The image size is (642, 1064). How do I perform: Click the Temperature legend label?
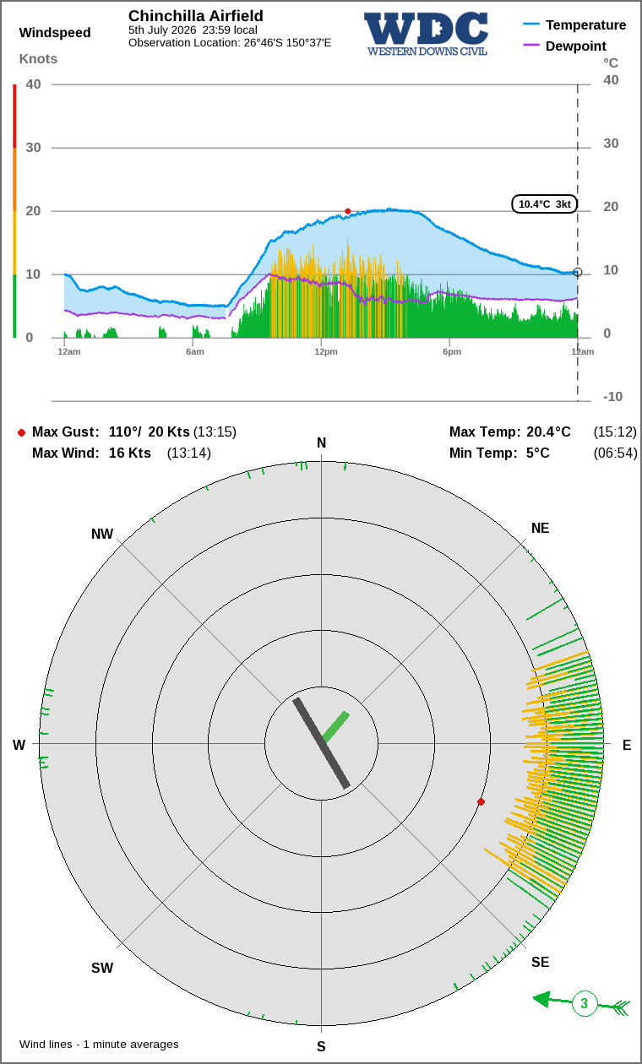click(586, 24)
